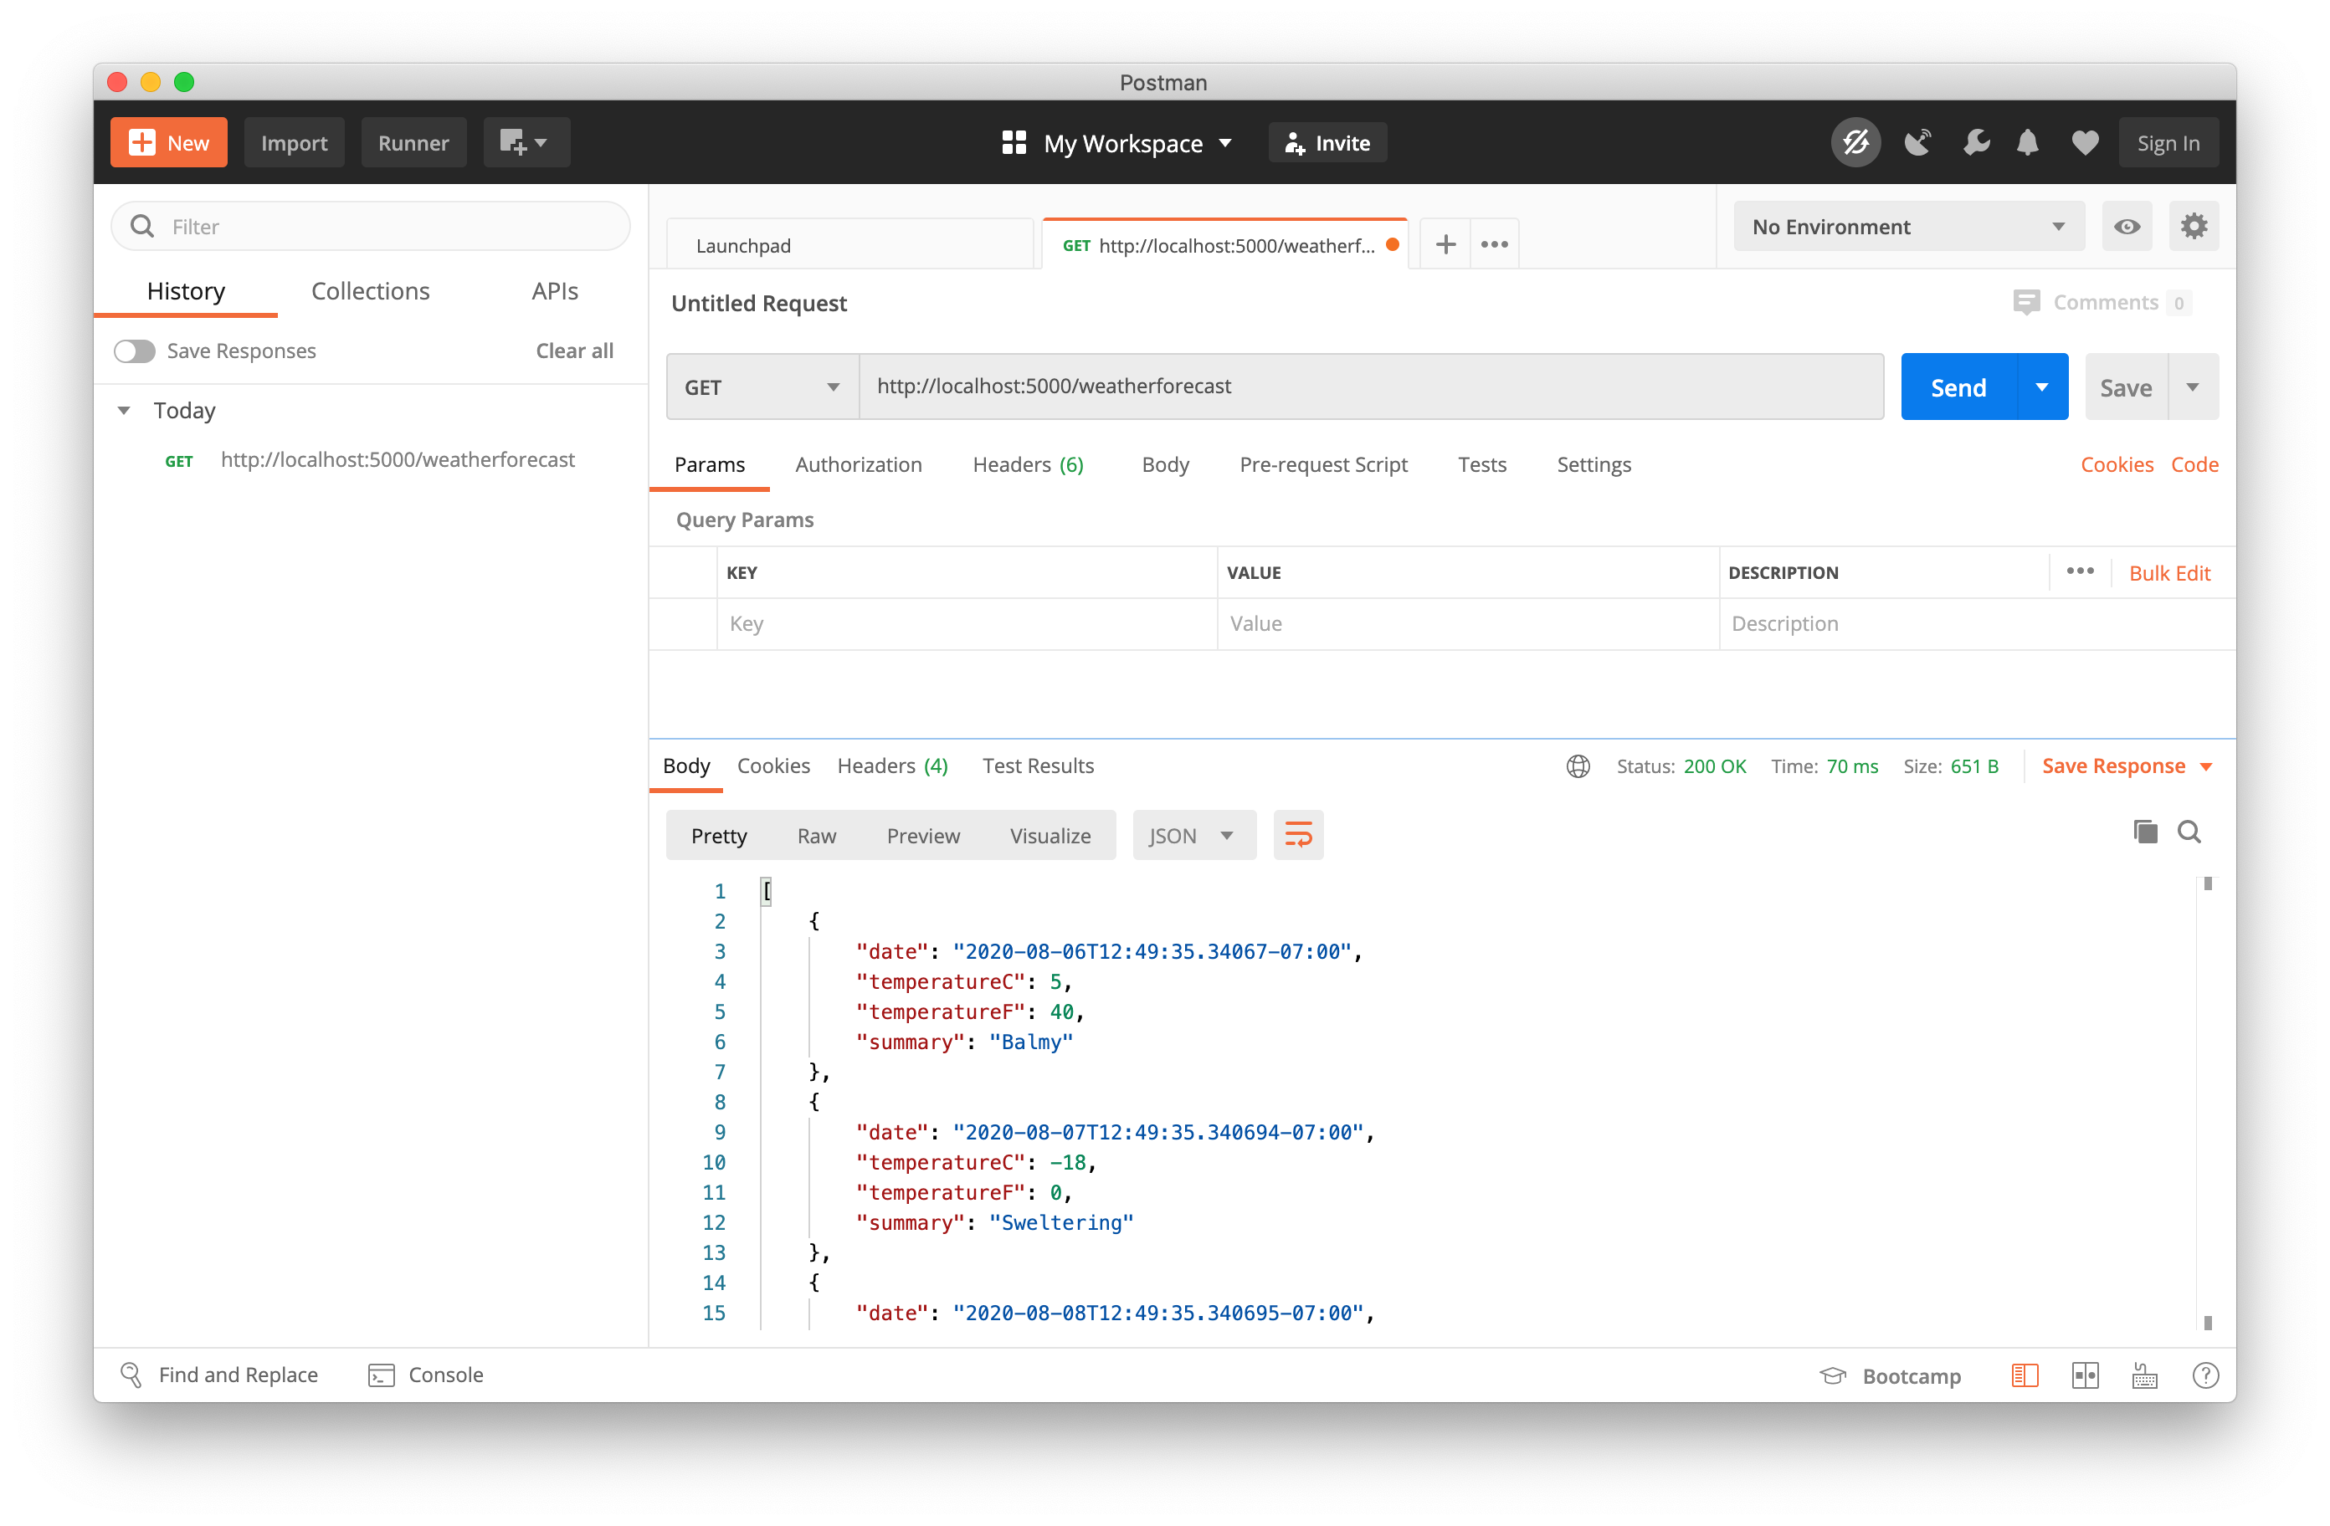
Task: Copy the response body with the copy icon
Action: click(2144, 832)
